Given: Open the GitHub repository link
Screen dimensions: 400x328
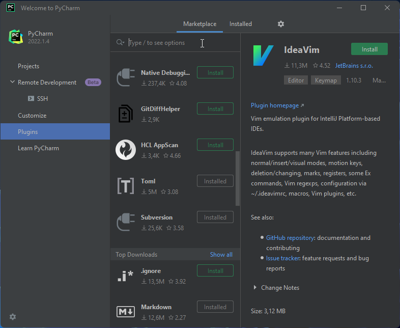Looking at the screenshot, I should coord(290,238).
